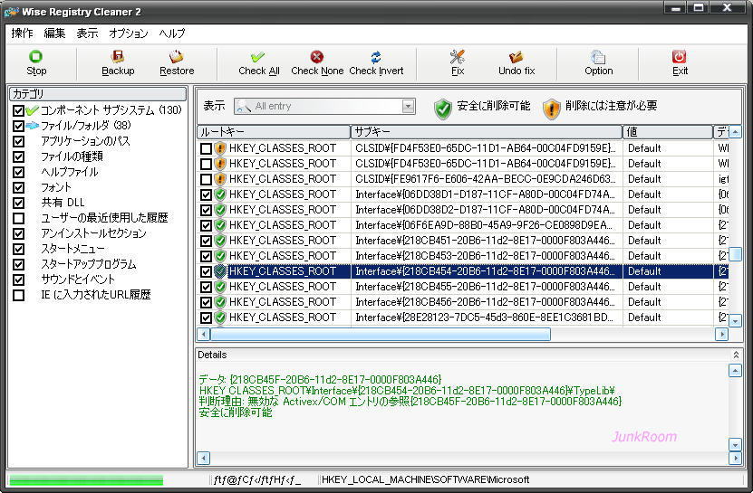Open the Option toolbar icon

click(x=598, y=57)
